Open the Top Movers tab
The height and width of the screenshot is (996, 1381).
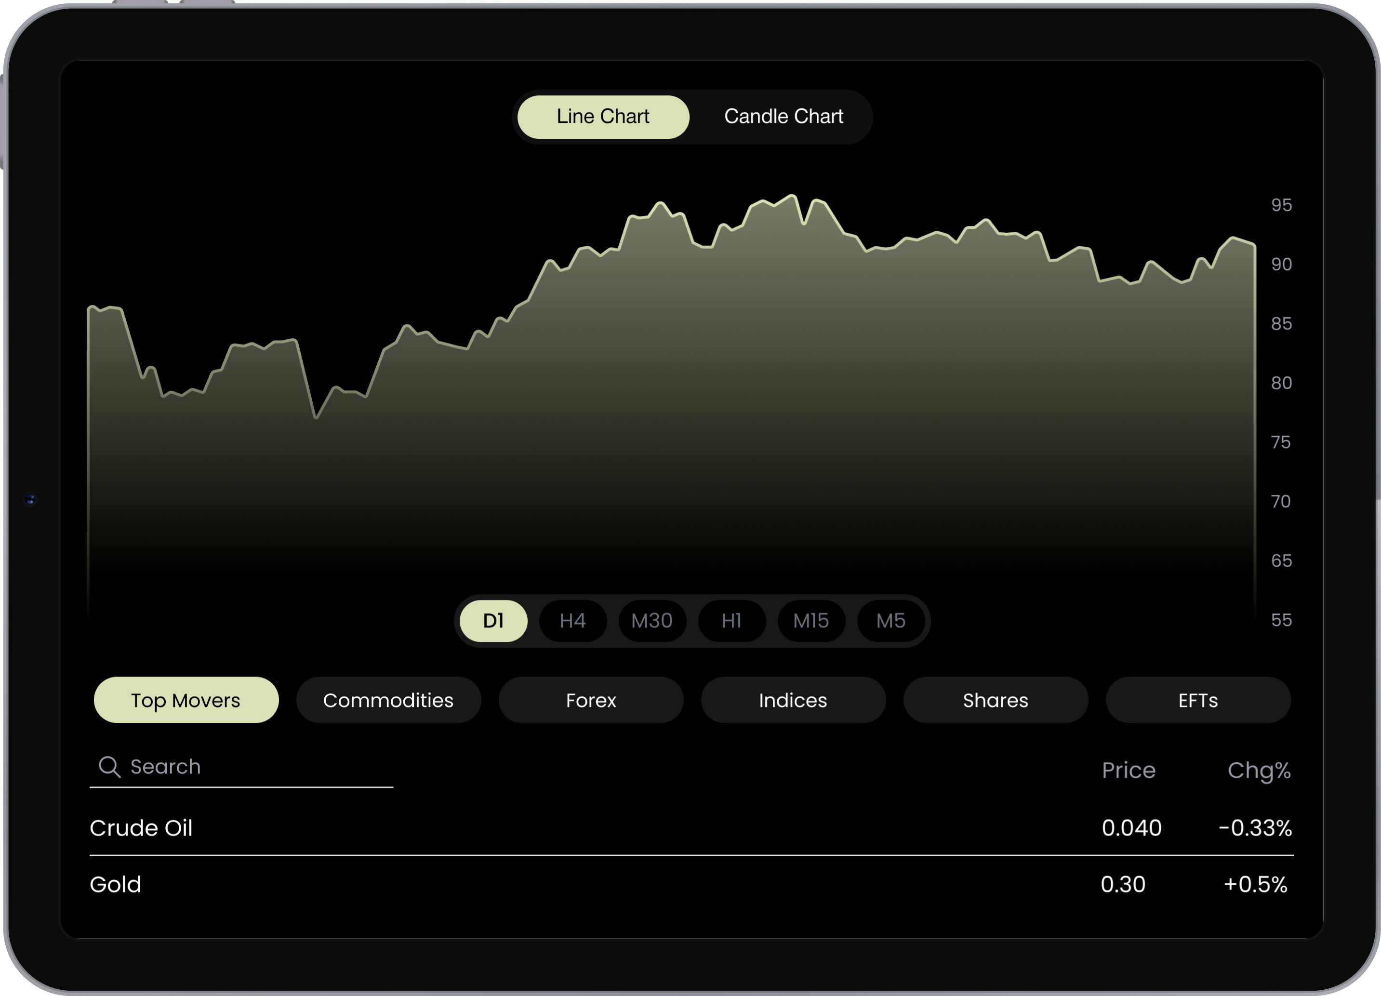pos(186,700)
